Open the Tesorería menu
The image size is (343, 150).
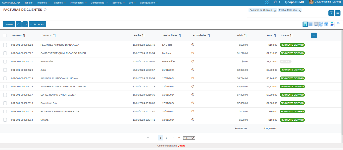pyautogui.click(x=116, y=3)
